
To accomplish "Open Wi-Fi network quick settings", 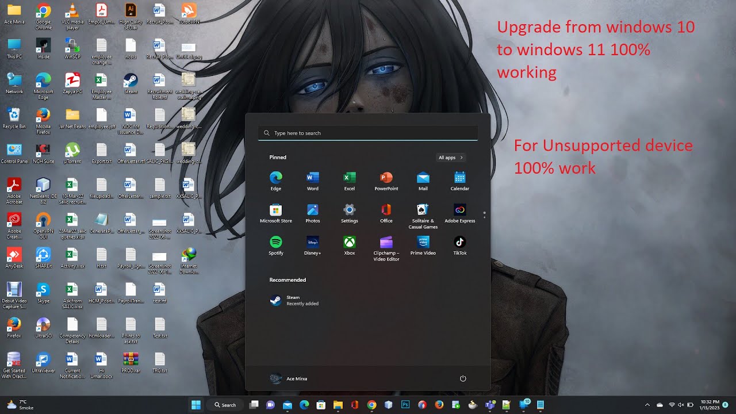I will 672,405.
